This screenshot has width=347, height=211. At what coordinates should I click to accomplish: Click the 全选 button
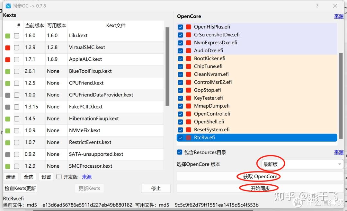point(29,177)
